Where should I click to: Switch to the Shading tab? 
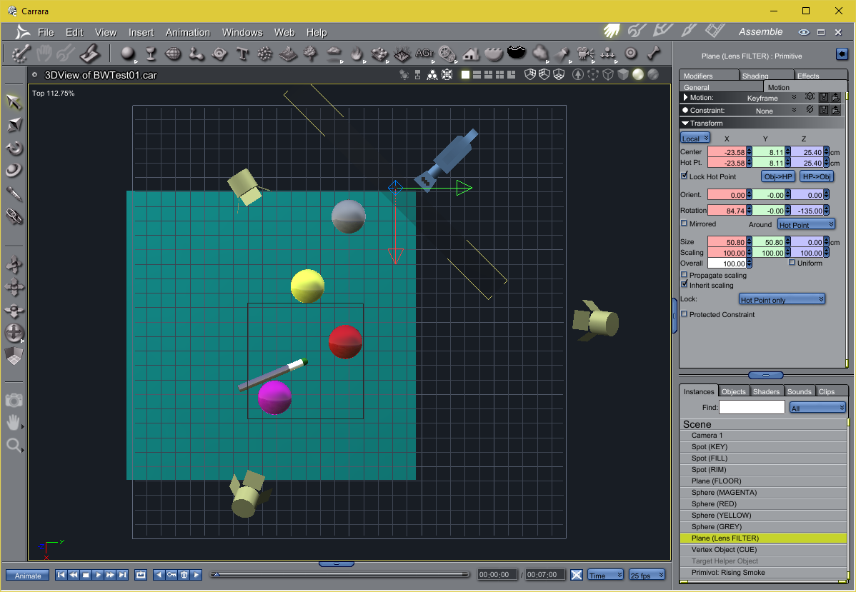click(x=766, y=75)
